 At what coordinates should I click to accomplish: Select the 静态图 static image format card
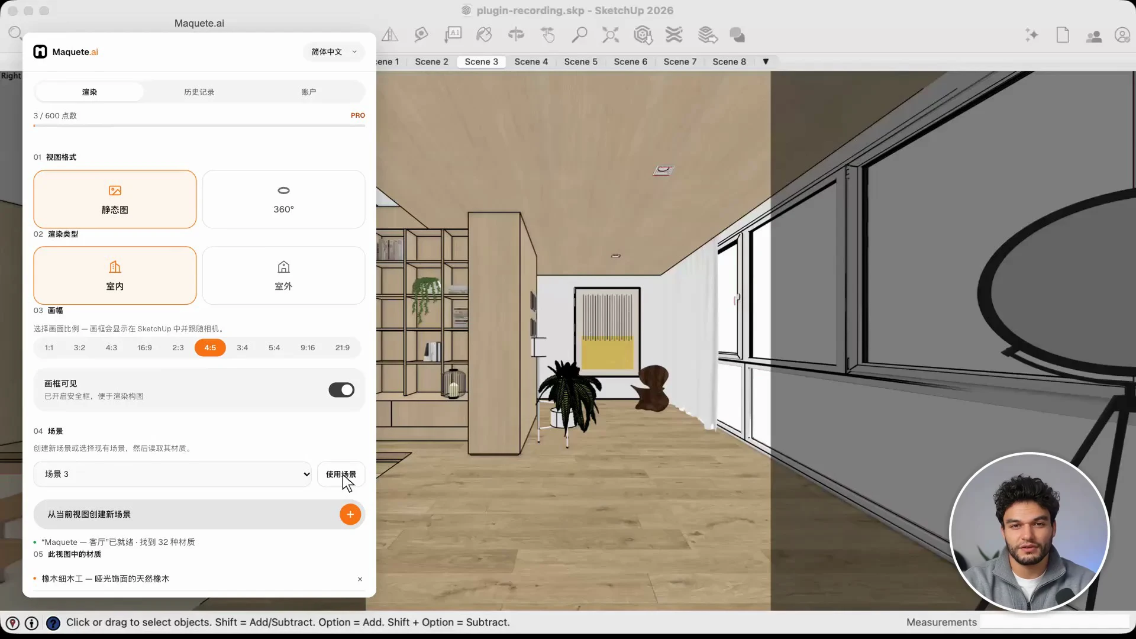click(115, 199)
